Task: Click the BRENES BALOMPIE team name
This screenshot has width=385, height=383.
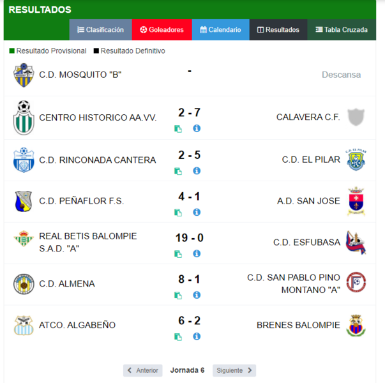Action: click(x=298, y=325)
